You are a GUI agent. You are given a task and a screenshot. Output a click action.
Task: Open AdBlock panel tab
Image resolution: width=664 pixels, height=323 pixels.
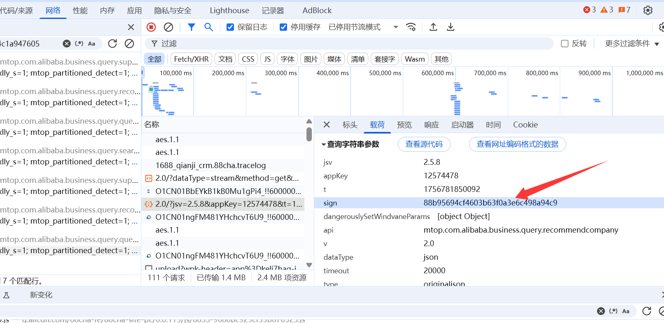tap(317, 10)
